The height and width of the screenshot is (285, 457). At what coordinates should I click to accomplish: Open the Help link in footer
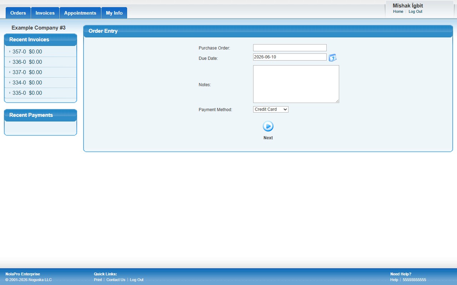394,280
